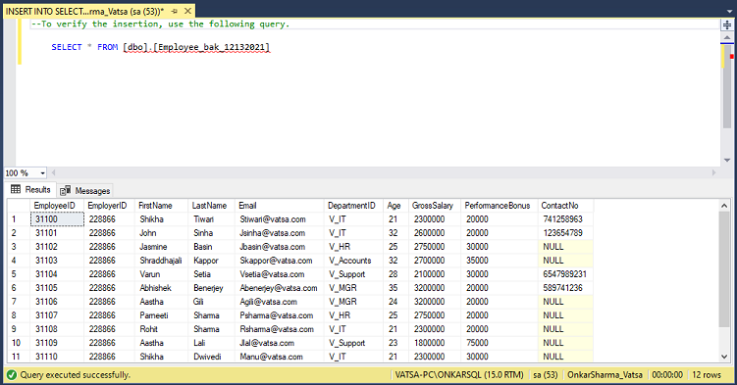
Task: Open the active documents dropdown arrow
Action: point(729,12)
